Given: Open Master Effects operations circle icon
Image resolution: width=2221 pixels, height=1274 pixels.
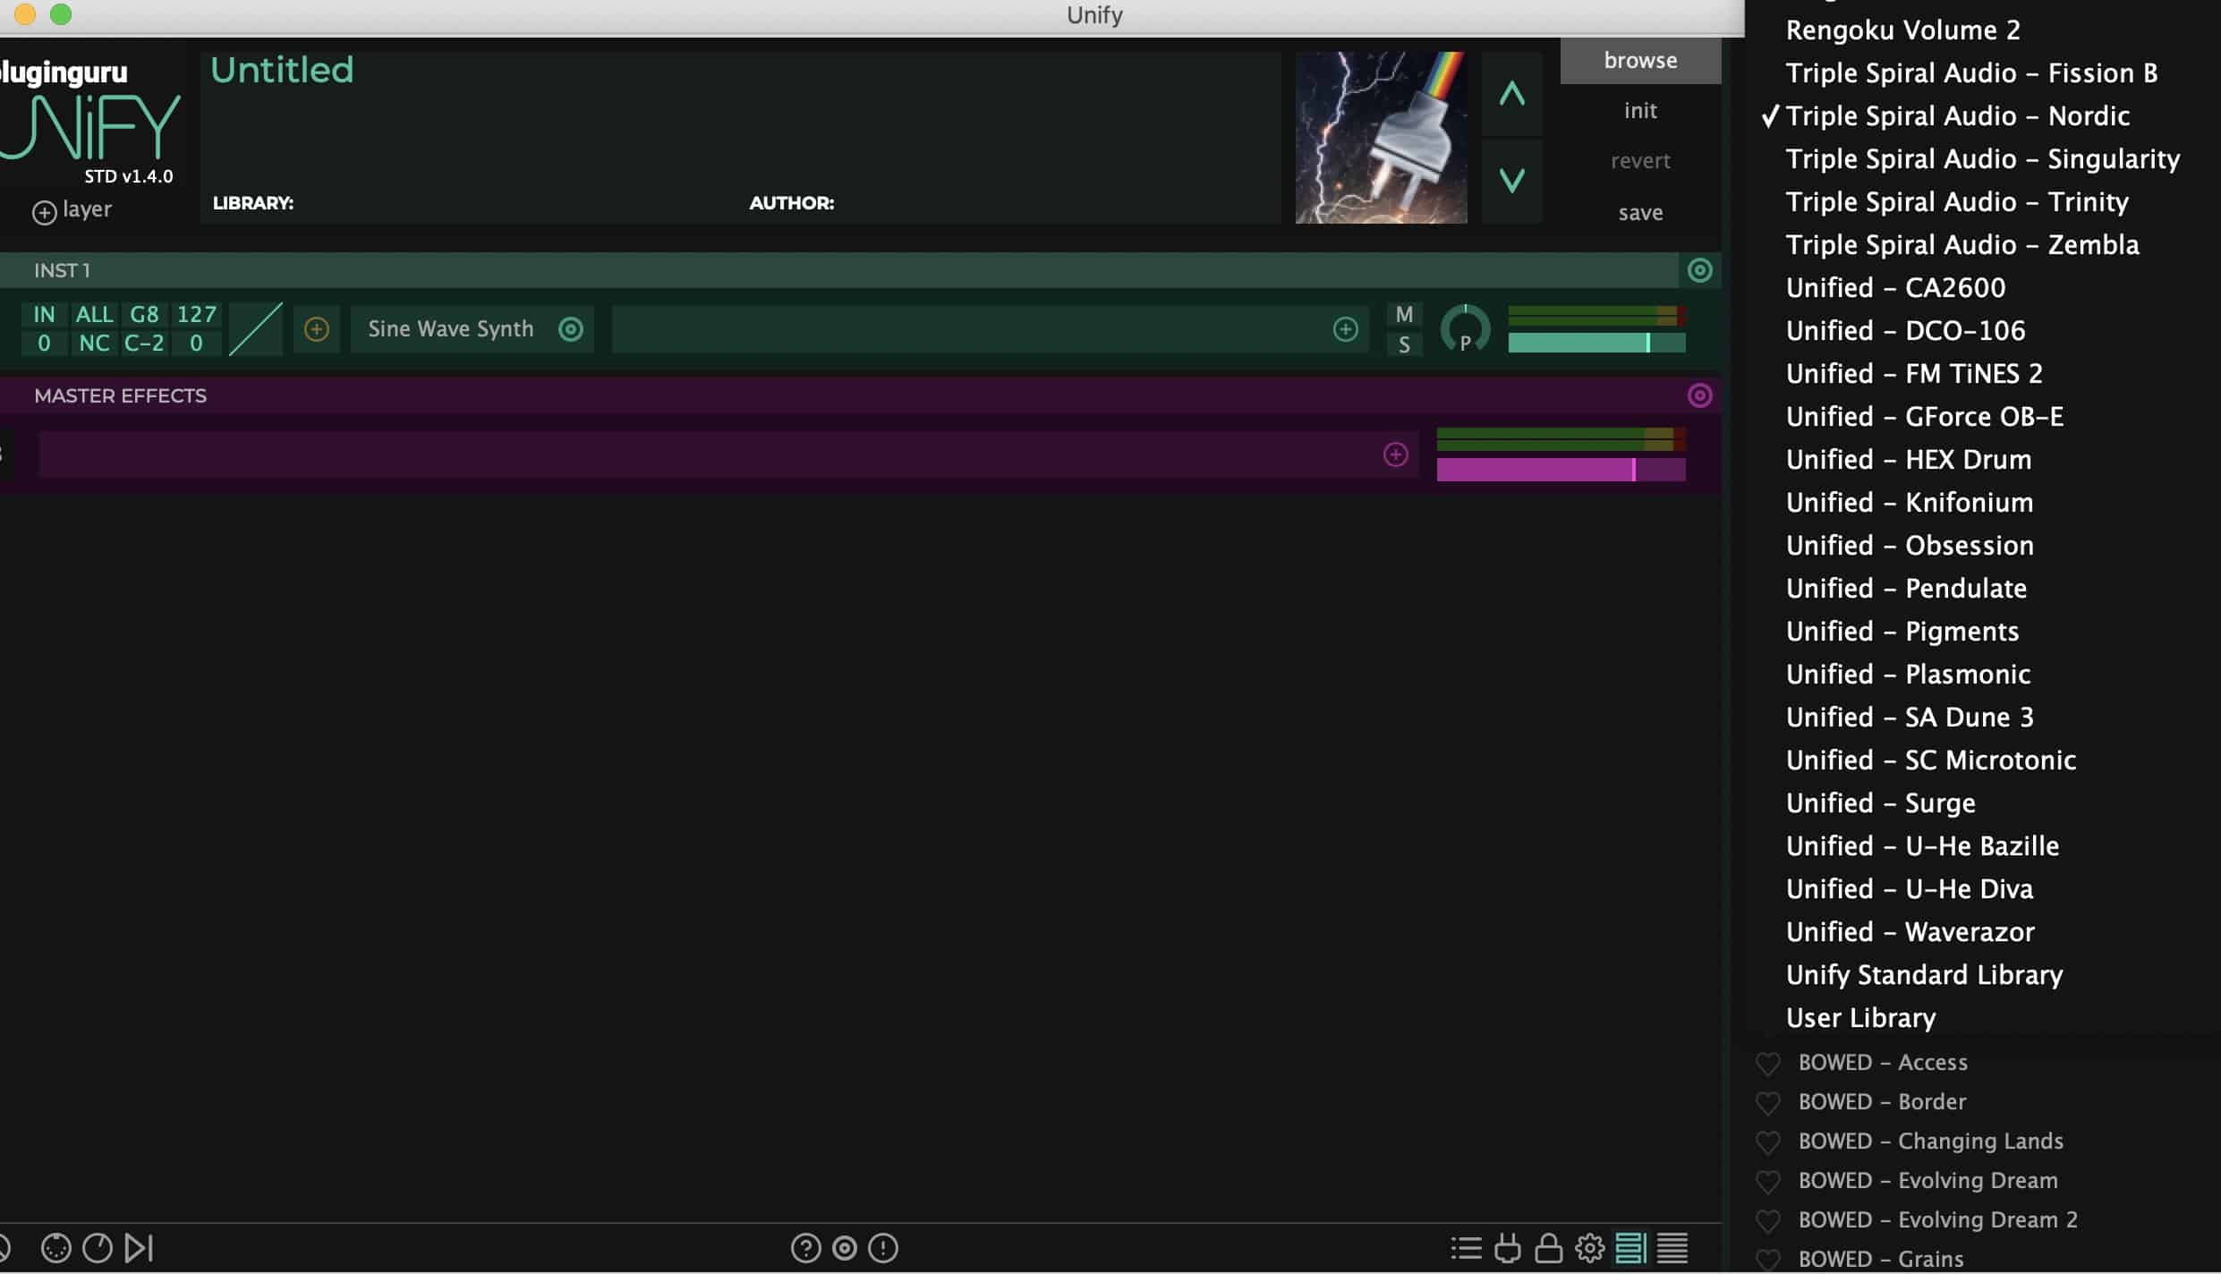Looking at the screenshot, I should pyautogui.click(x=1699, y=395).
